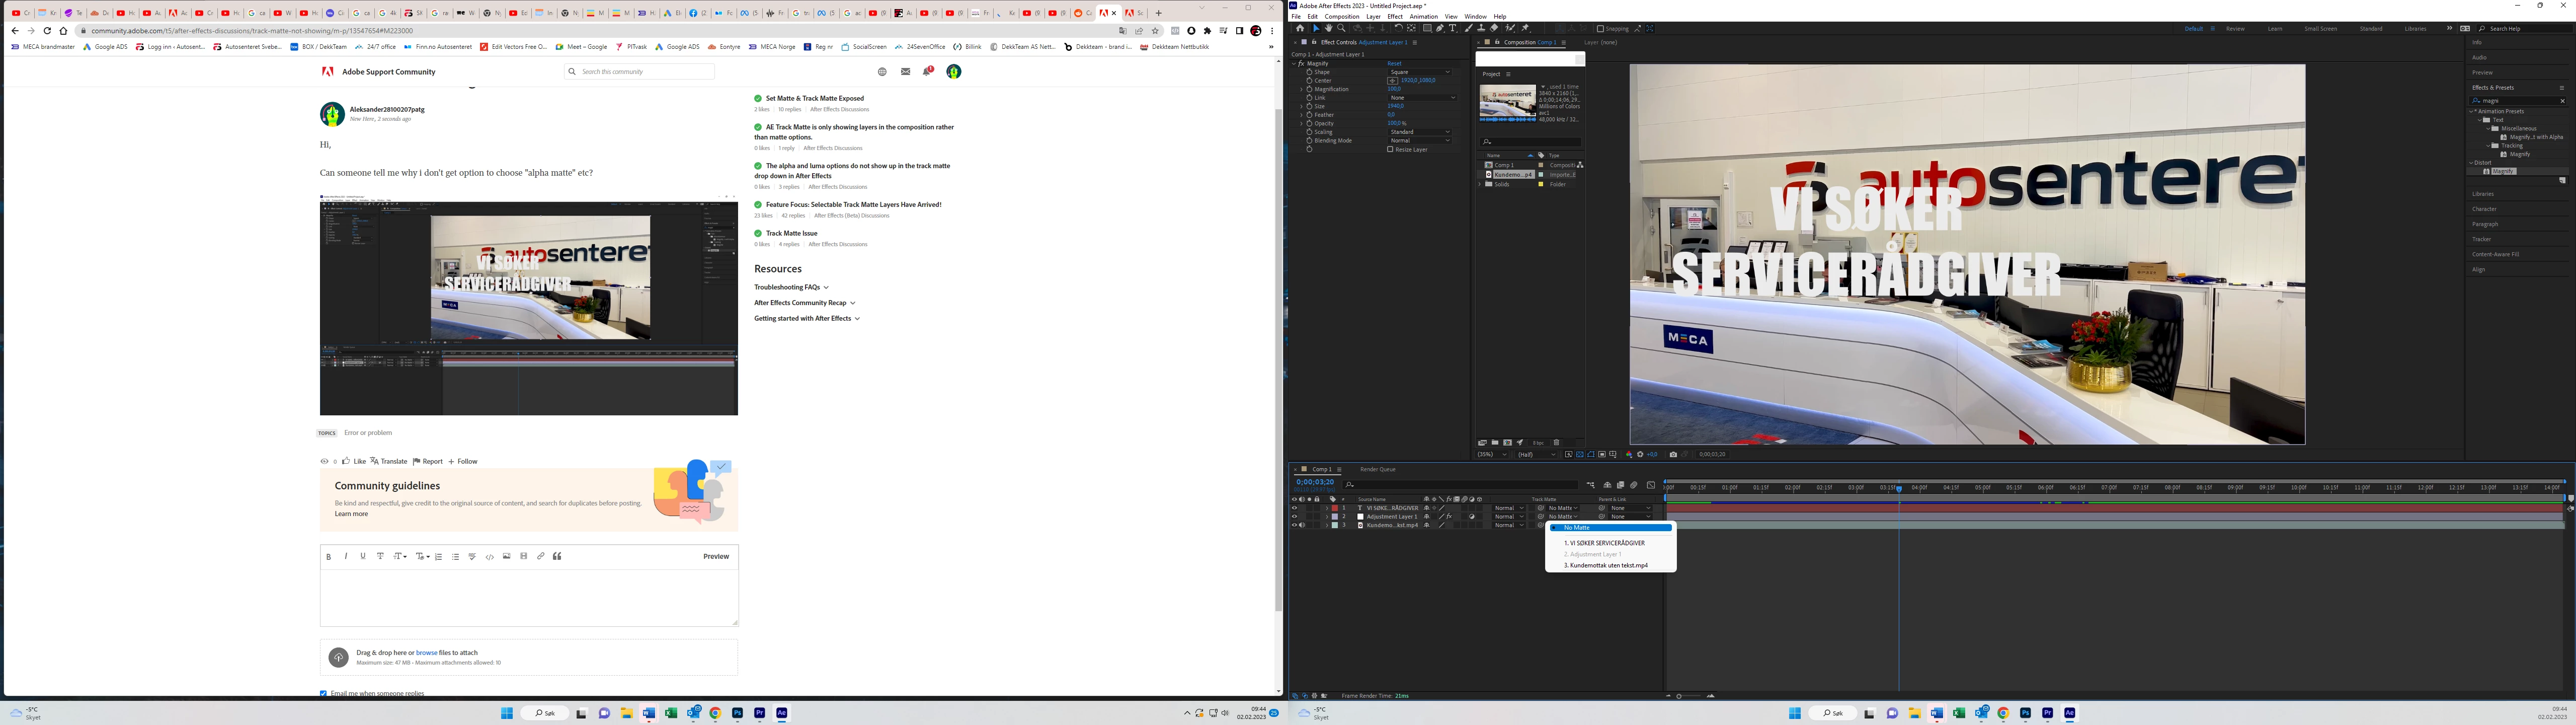The width and height of the screenshot is (2576, 725).
Task: Open the Composition menu
Action: click(x=1341, y=16)
